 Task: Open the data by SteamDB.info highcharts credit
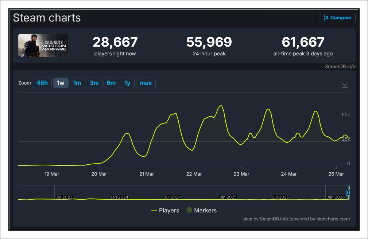(297, 219)
